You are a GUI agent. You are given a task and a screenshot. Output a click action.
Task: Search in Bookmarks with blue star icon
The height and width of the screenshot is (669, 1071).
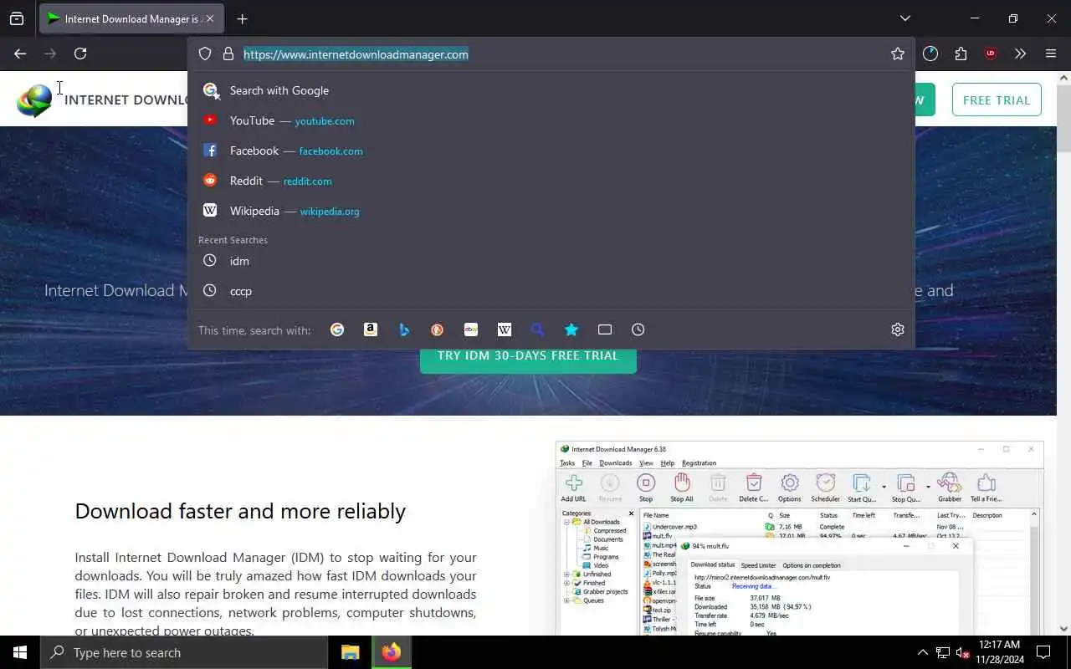(x=571, y=329)
